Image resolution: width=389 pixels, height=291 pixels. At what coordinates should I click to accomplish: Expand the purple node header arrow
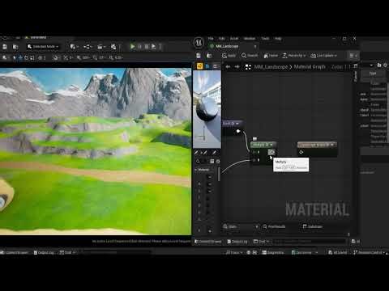[237, 124]
